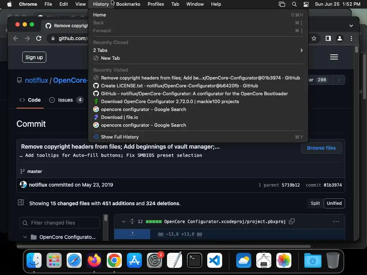
Task: Open Spotlight search in menu bar
Action: pyautogui.click(x=294, y=4)
